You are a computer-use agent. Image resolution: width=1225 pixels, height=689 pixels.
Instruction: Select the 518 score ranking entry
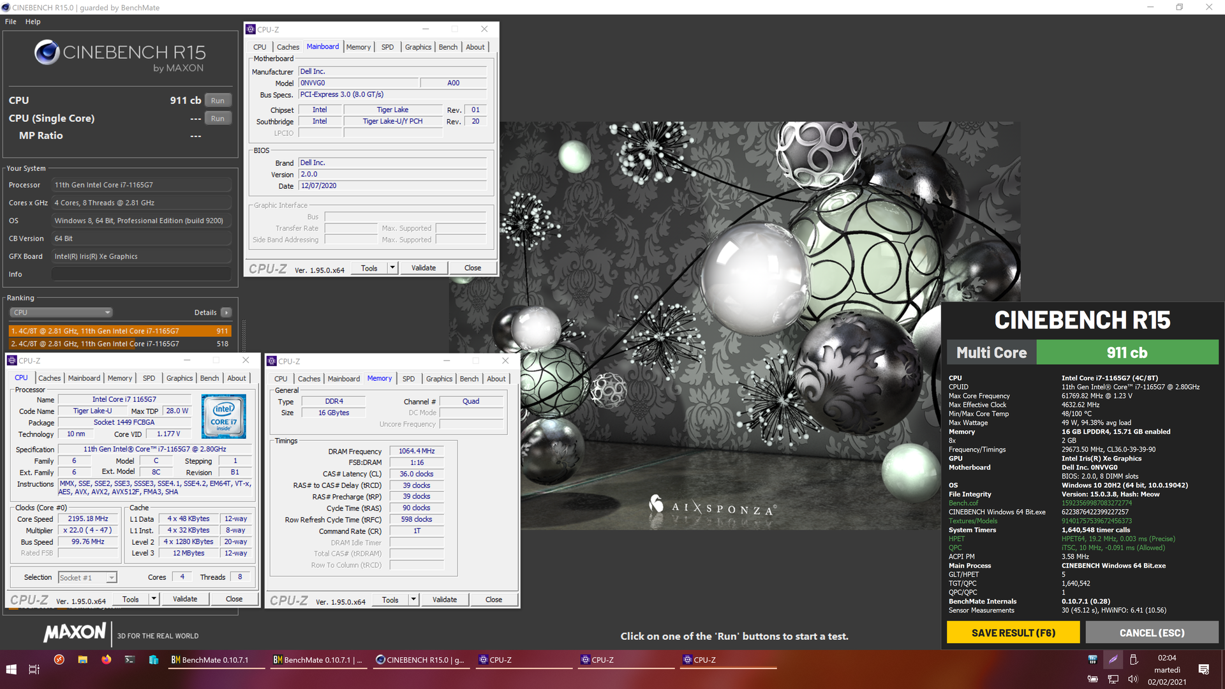click(x=119, y=344)
